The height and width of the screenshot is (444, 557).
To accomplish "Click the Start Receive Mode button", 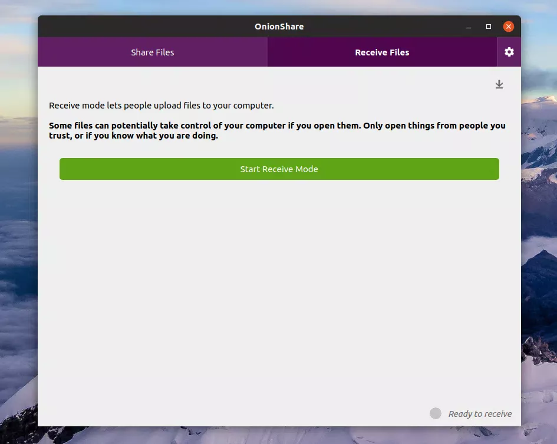I will (279, 169).
